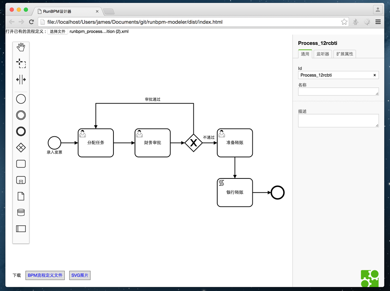Click the 录入发票 start event
The height and width of the screenshot is (291, 390).
54,143
